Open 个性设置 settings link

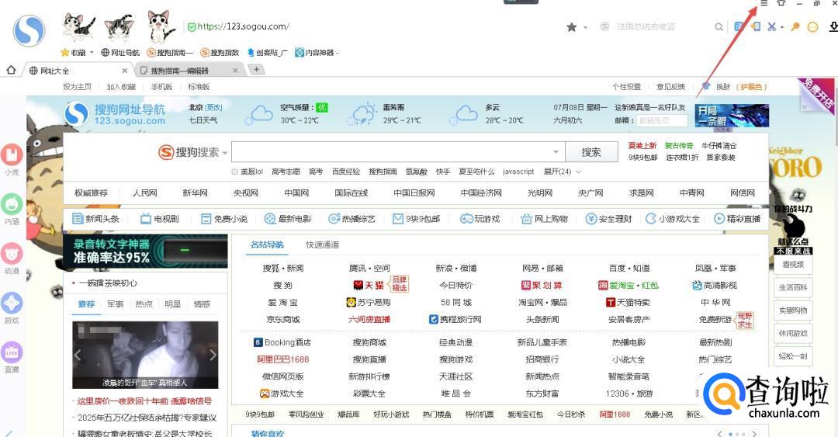[x=626, y=87]
